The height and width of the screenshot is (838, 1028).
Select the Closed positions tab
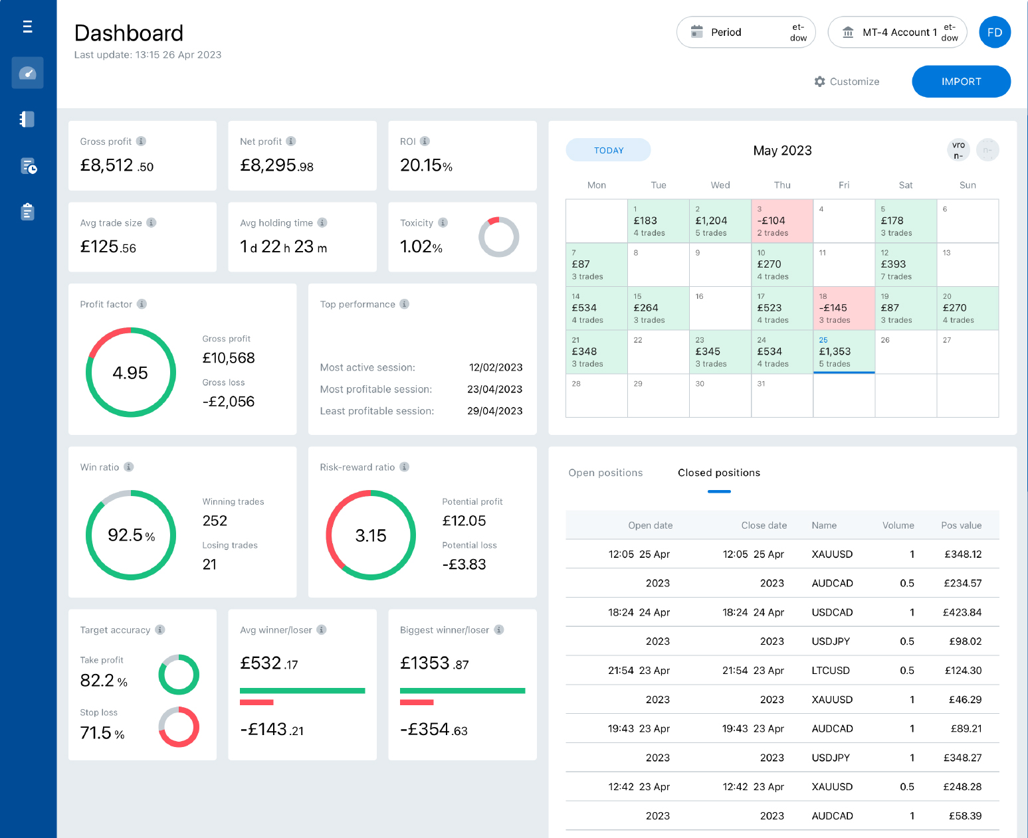(719, 472)
